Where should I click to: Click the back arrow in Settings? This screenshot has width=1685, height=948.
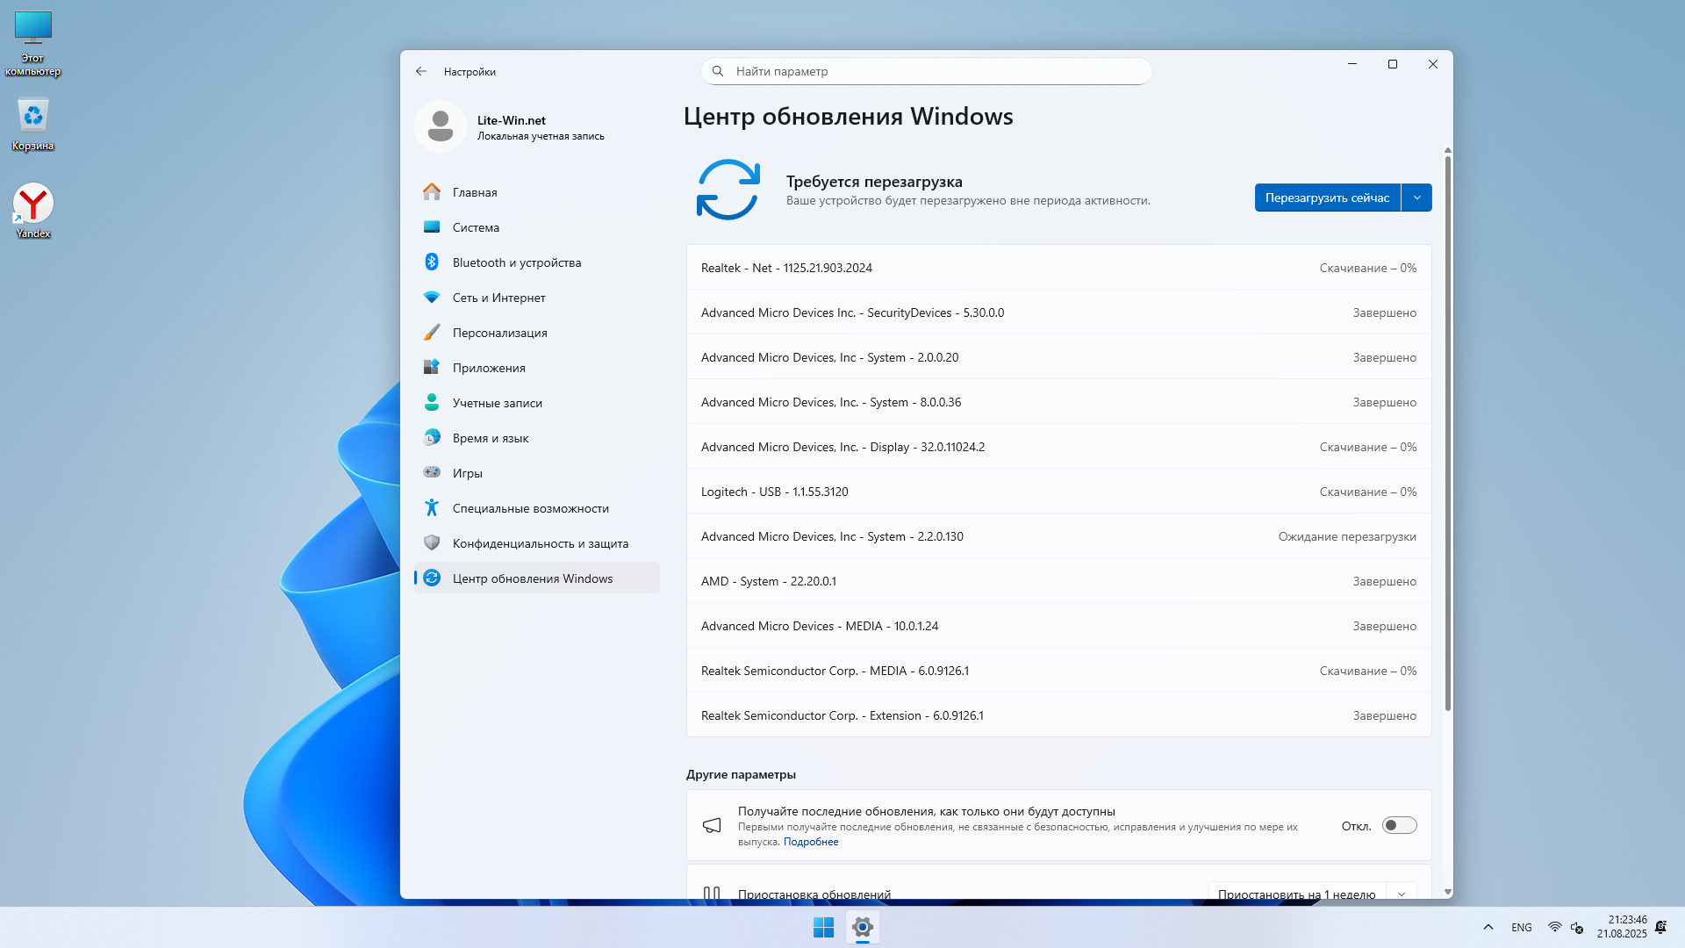[421, 71]
